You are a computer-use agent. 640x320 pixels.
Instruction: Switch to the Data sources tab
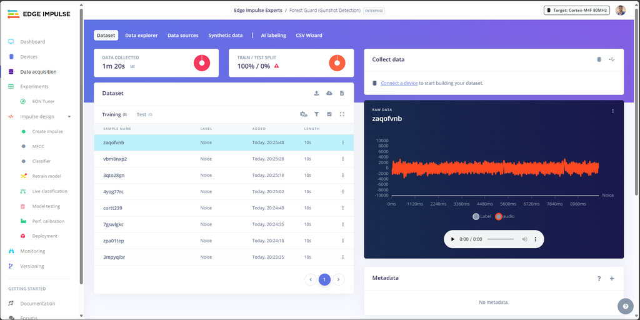click(x=183, y=36)
